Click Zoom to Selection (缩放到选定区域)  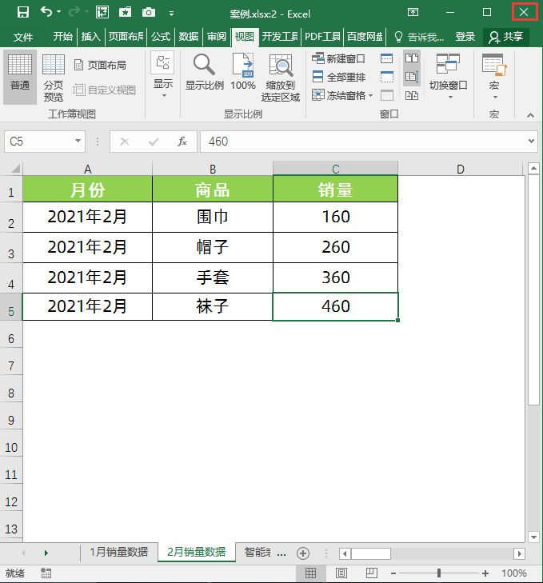281,78
